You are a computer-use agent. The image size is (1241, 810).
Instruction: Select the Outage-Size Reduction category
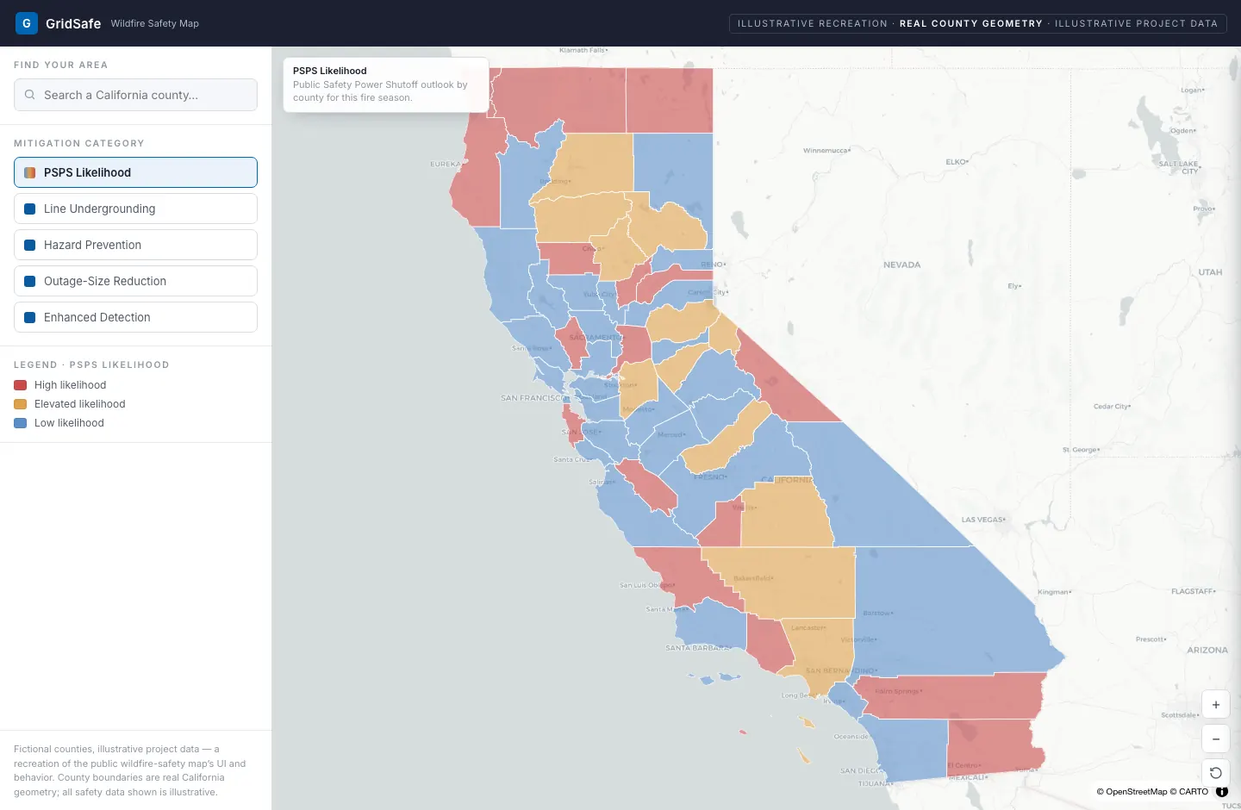tap(135, 281)
